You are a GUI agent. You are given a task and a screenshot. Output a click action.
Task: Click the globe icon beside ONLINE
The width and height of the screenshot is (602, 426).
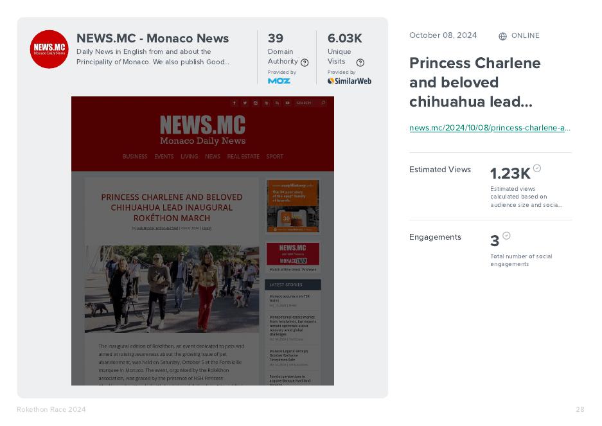pos(502,36)
